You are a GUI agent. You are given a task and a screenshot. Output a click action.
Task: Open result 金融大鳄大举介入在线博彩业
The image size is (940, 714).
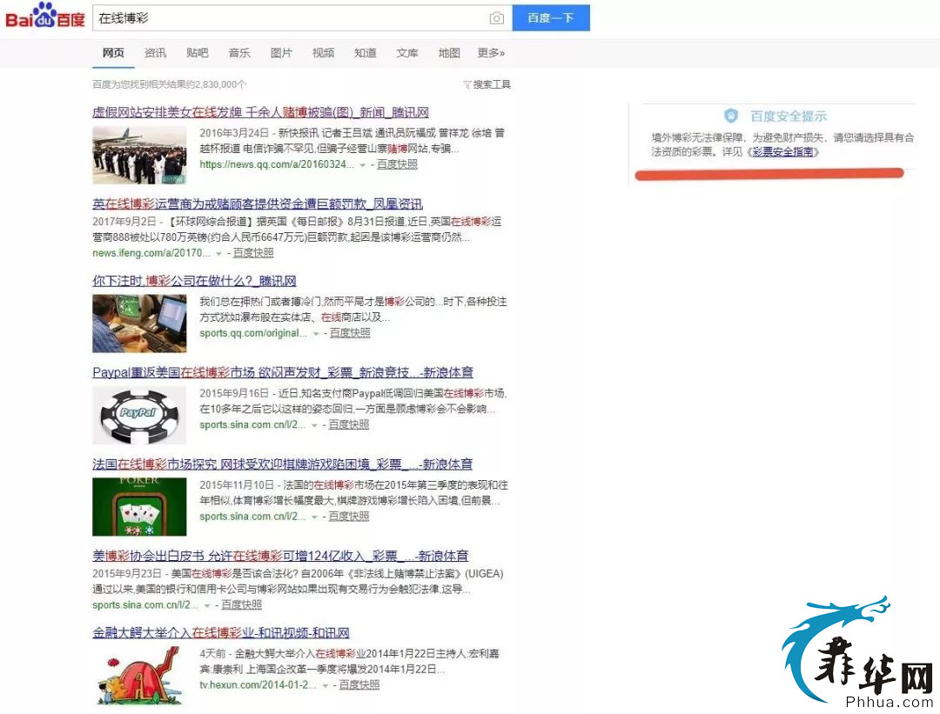220,633
